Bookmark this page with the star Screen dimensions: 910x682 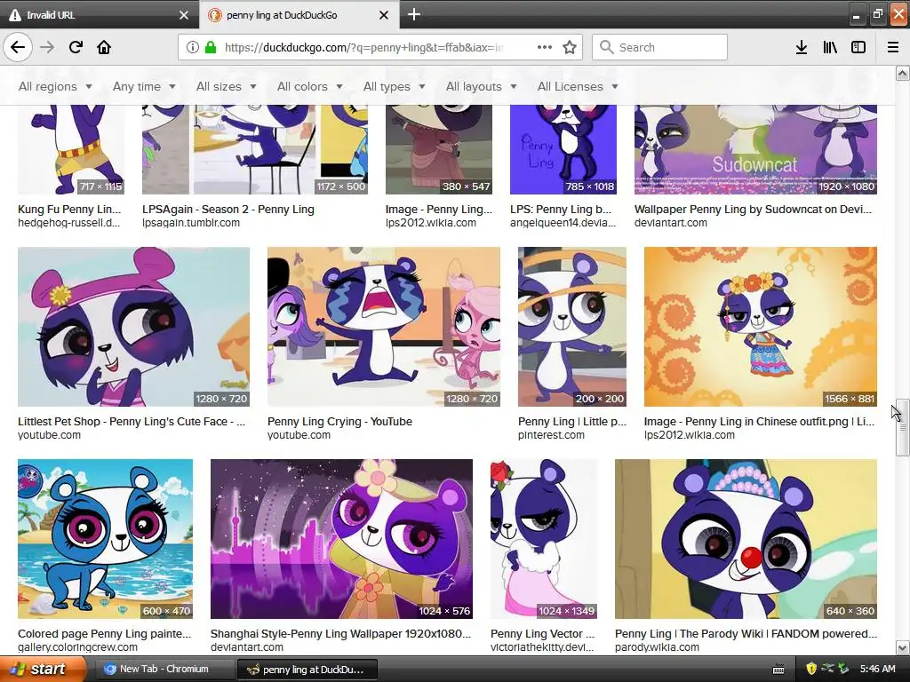point(570,47)
